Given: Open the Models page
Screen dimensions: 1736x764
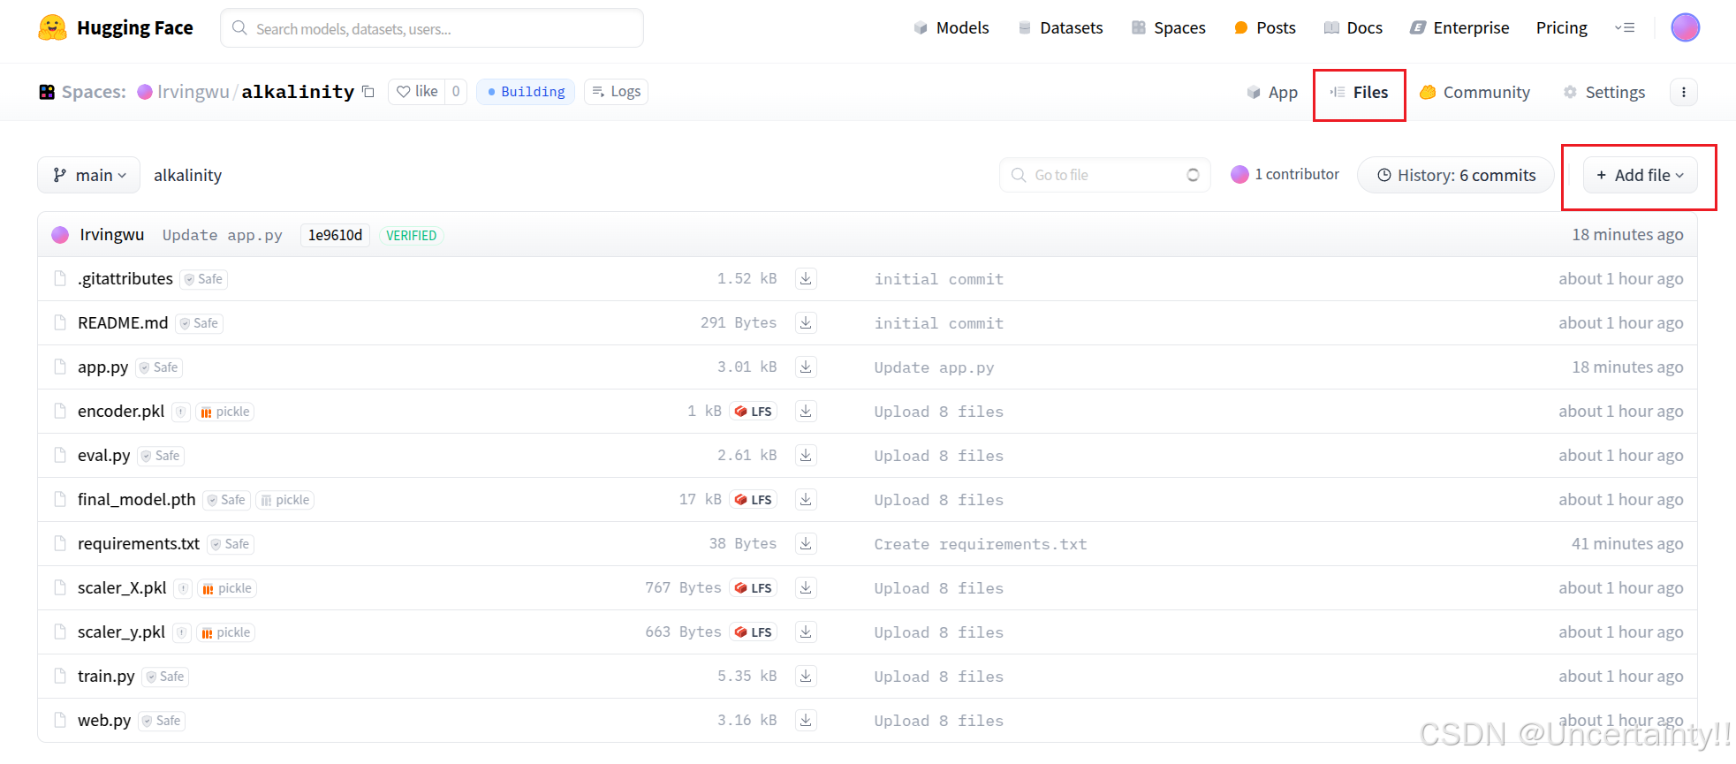Looking at the screenshot, I should point(951,28).
